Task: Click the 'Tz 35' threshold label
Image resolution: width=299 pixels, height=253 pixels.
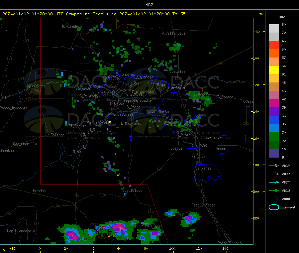Action: [x=179, y=14]
